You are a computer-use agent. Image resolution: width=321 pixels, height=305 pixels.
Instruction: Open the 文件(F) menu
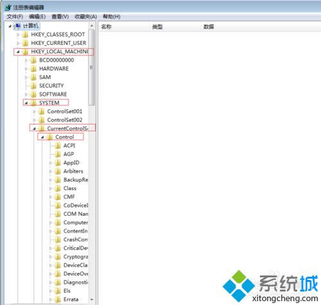tap(15, 17)
